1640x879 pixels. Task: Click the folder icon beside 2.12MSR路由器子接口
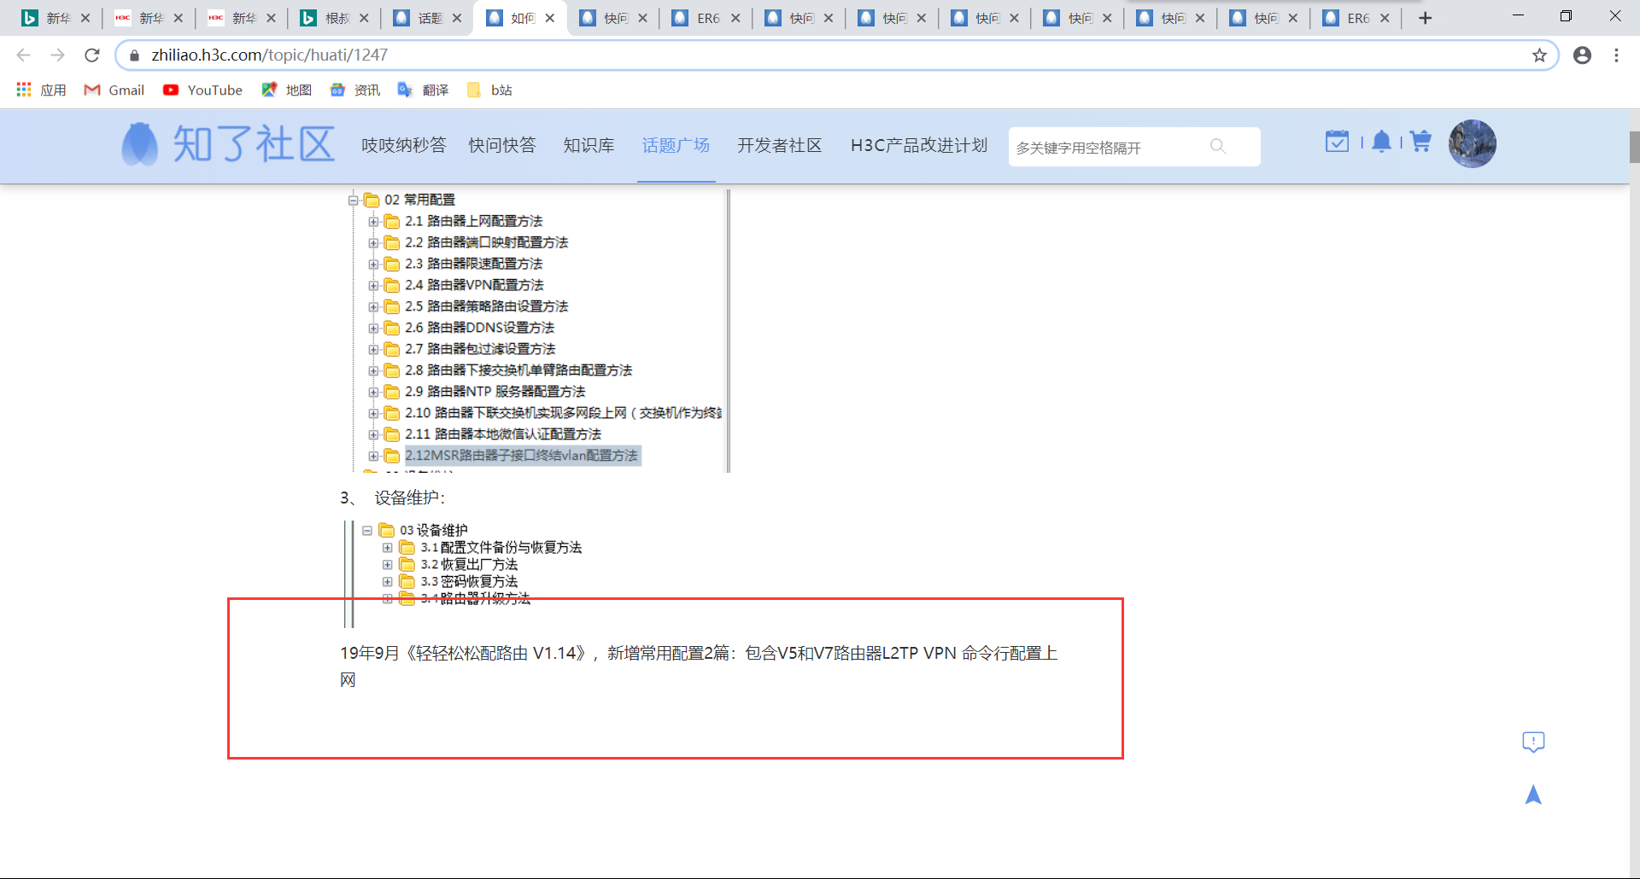click(392, 457)
